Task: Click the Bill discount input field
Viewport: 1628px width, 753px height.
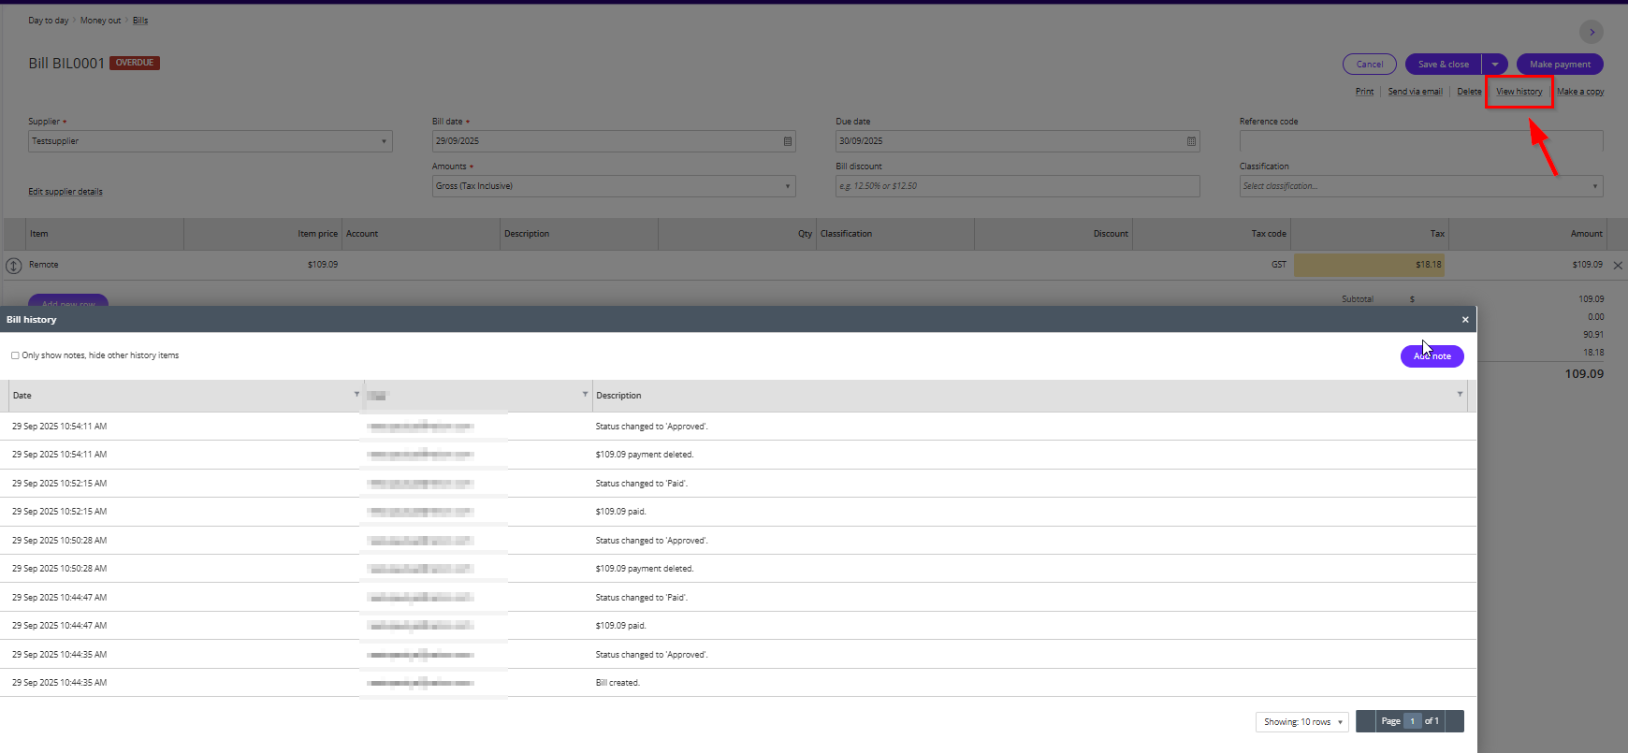Action: click(1018, 186)
